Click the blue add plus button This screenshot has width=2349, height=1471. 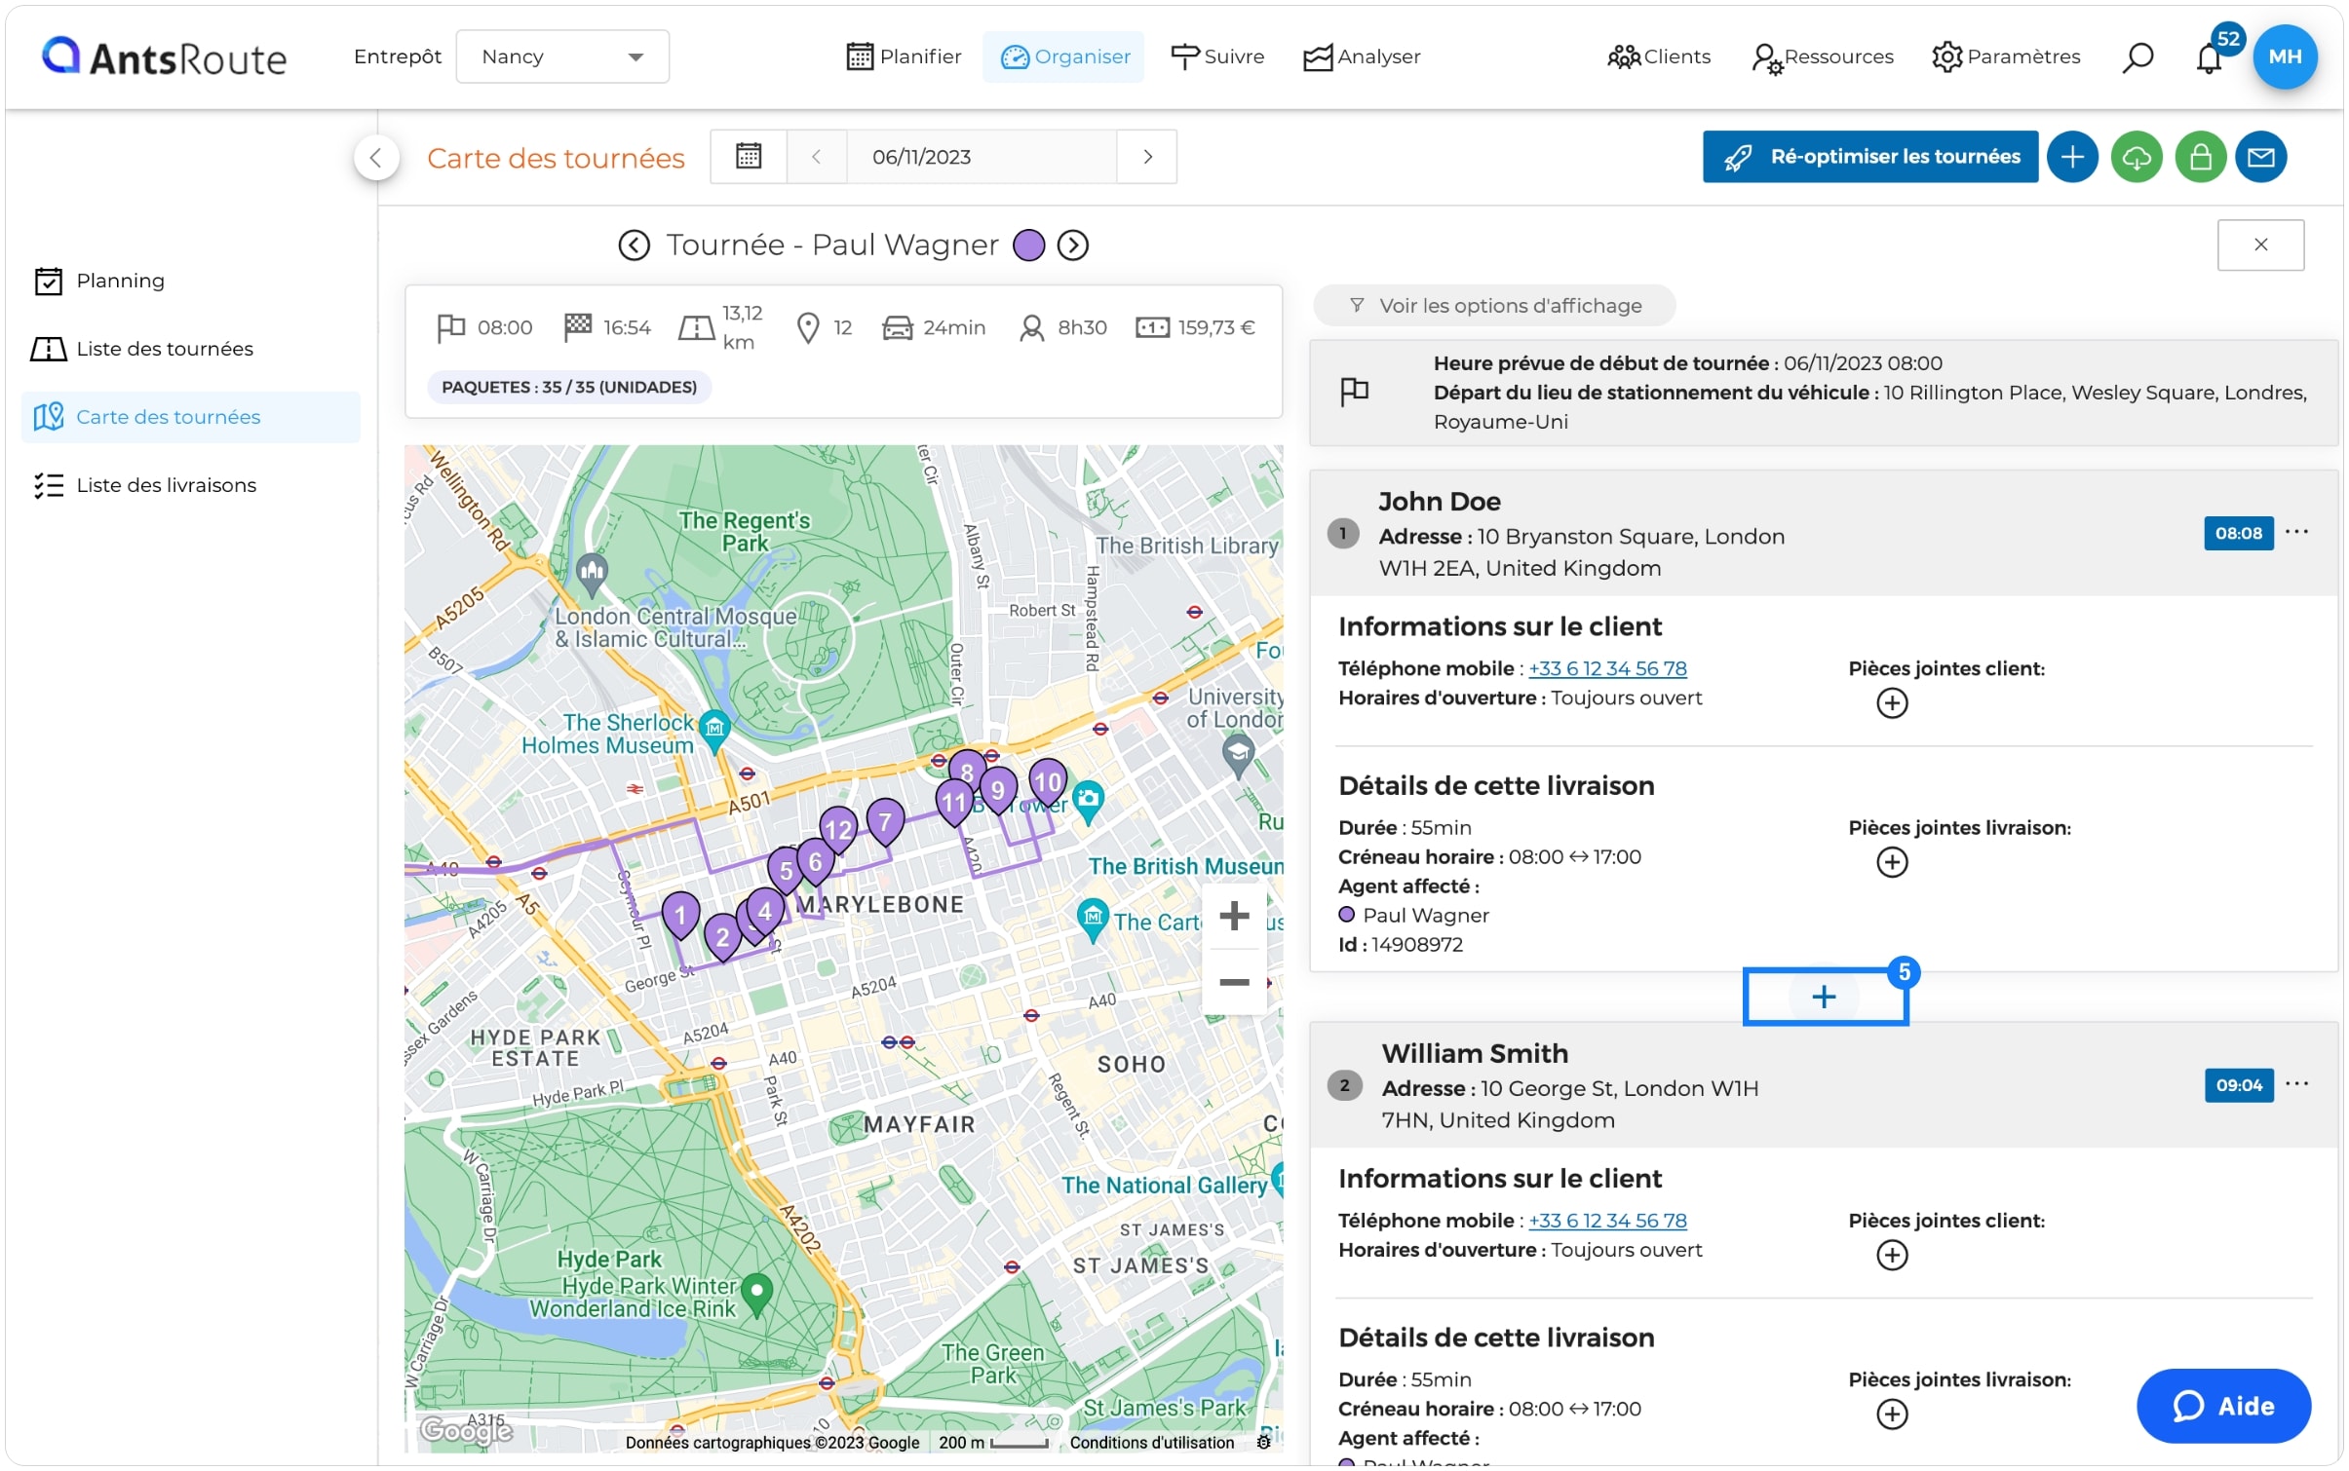coord(2071,156)
